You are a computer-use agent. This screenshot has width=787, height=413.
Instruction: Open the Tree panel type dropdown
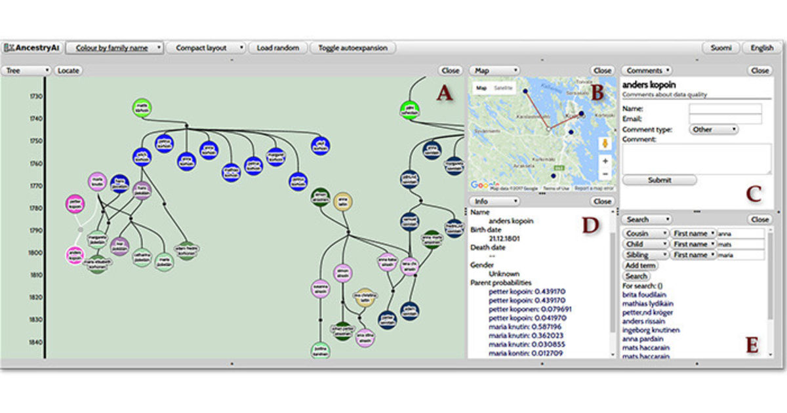[26, 70]
